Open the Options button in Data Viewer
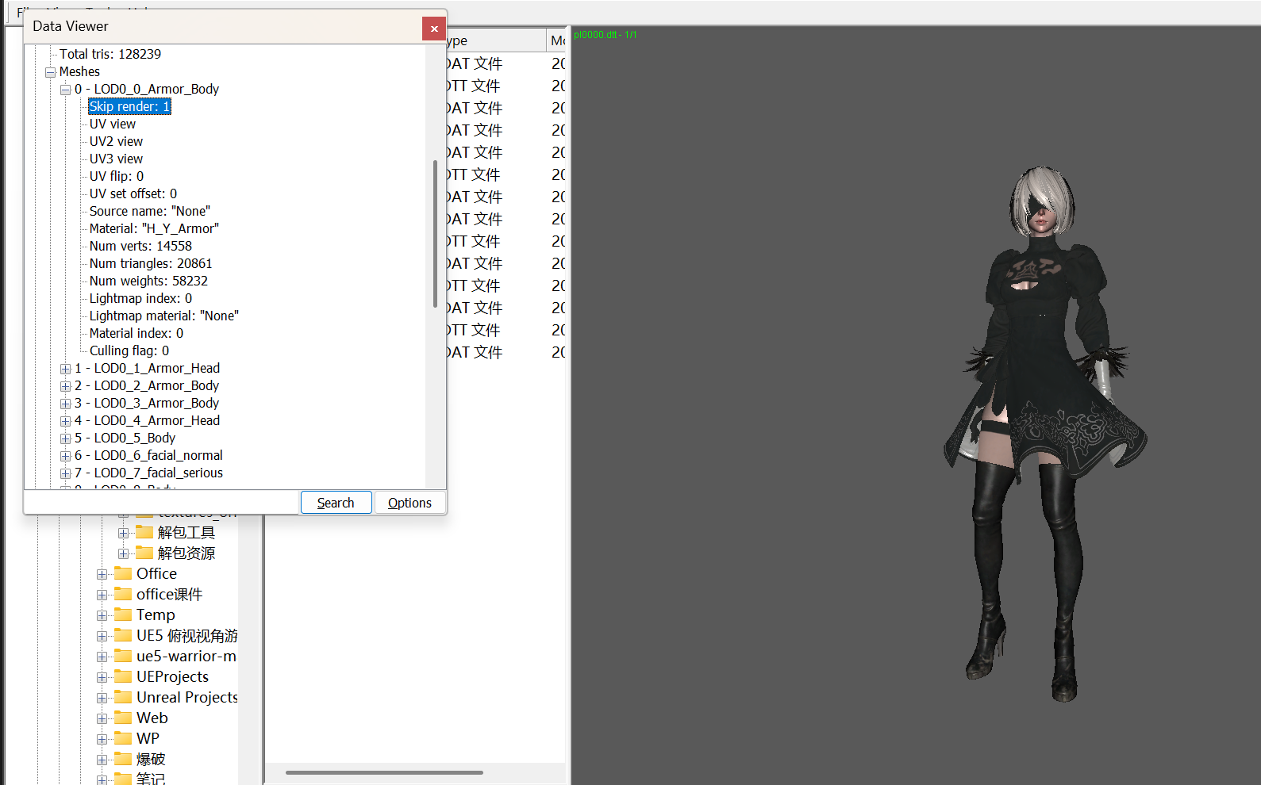 tap(409, 503)
